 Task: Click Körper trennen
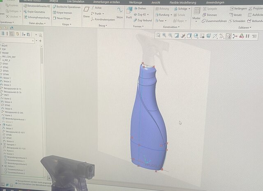tap(62, 13)
